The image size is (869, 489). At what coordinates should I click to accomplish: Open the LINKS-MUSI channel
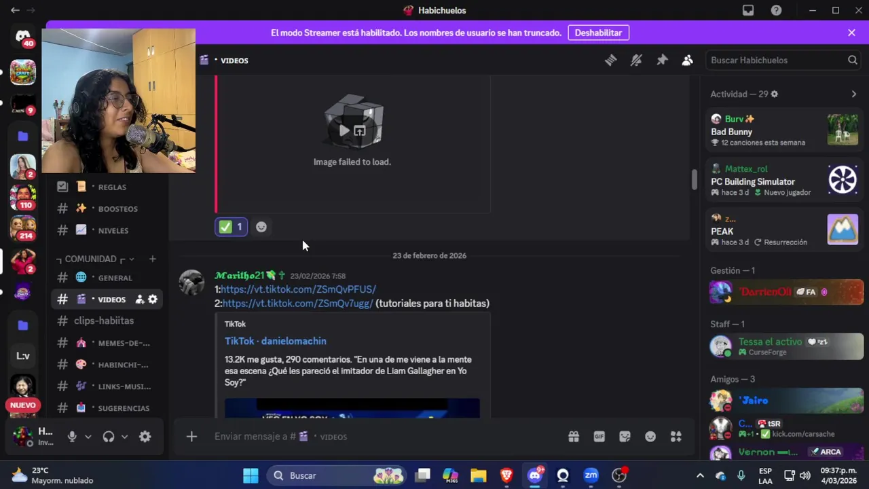point(109,386)
